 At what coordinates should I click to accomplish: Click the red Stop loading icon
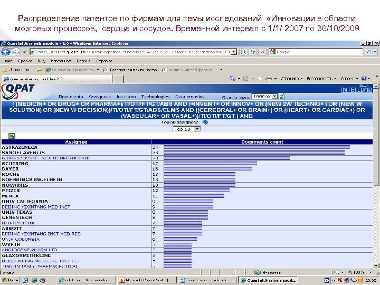(262, 52)
